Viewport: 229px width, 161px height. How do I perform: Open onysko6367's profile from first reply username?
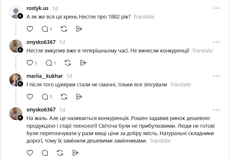coord(41,42)
